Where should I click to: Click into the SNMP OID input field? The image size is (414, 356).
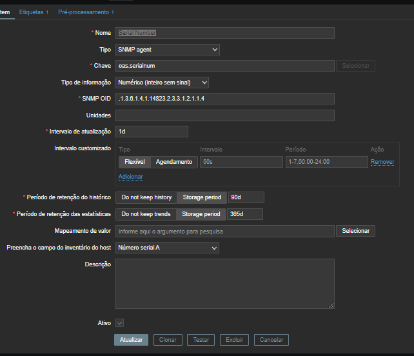(x=224, y=99)
